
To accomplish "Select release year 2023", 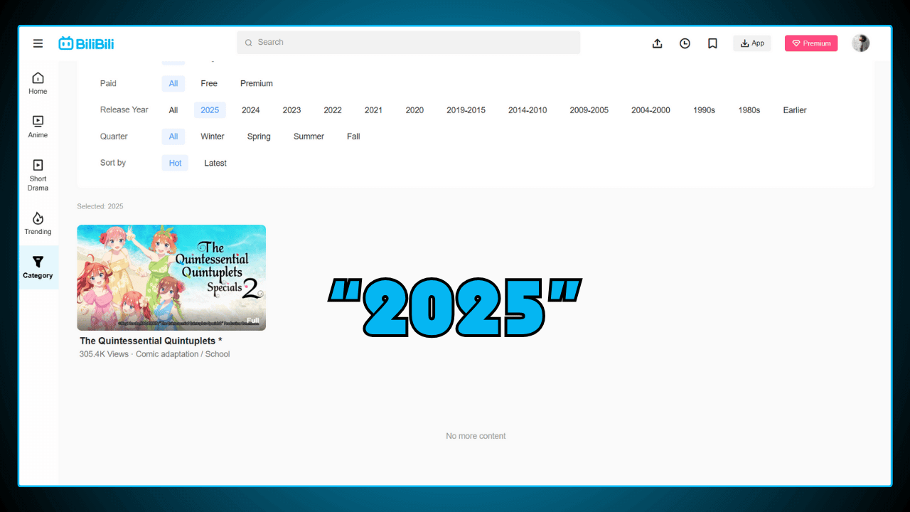I will point(291,110).
